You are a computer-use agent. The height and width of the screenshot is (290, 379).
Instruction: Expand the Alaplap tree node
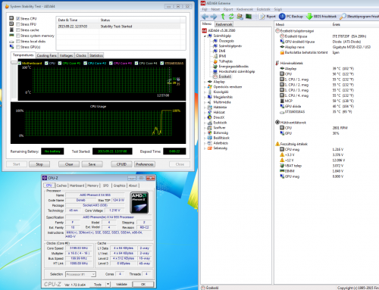(205, 82)
